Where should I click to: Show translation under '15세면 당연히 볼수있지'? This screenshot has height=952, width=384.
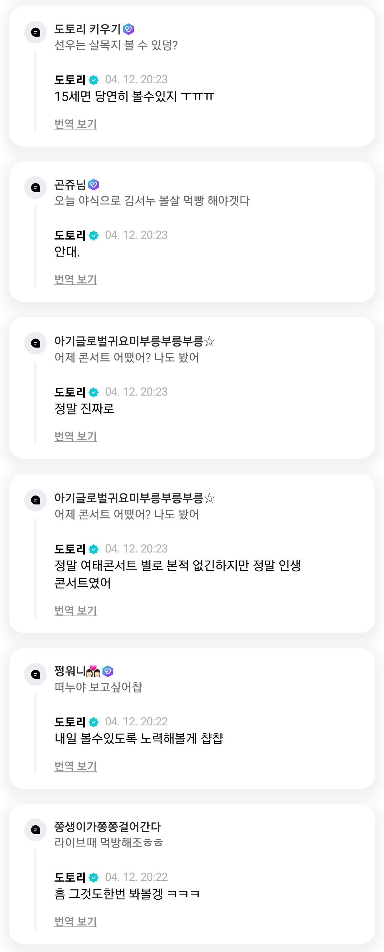pyautogui.click(x=75, y=124)
